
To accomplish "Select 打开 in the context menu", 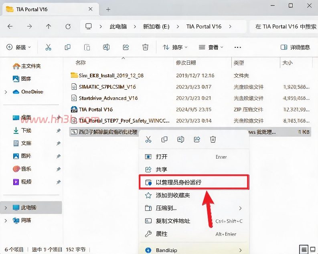I will coord(194,157).
